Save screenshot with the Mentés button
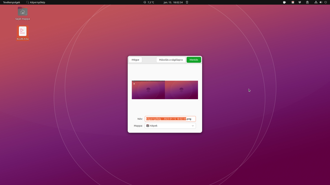This screenshot has width=330, height=185. click(x=194, y=60)
